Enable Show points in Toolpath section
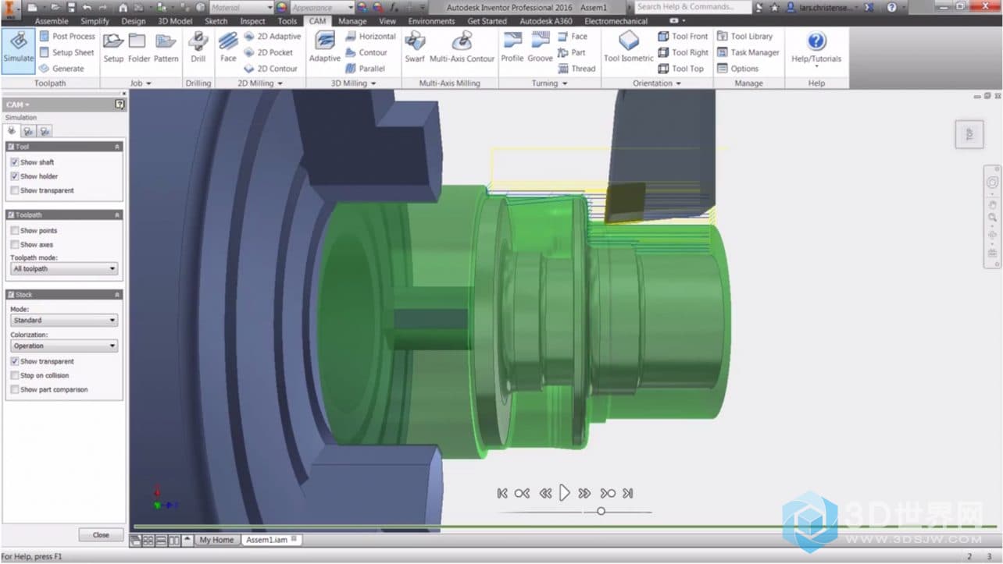 (x=15, y=231)
